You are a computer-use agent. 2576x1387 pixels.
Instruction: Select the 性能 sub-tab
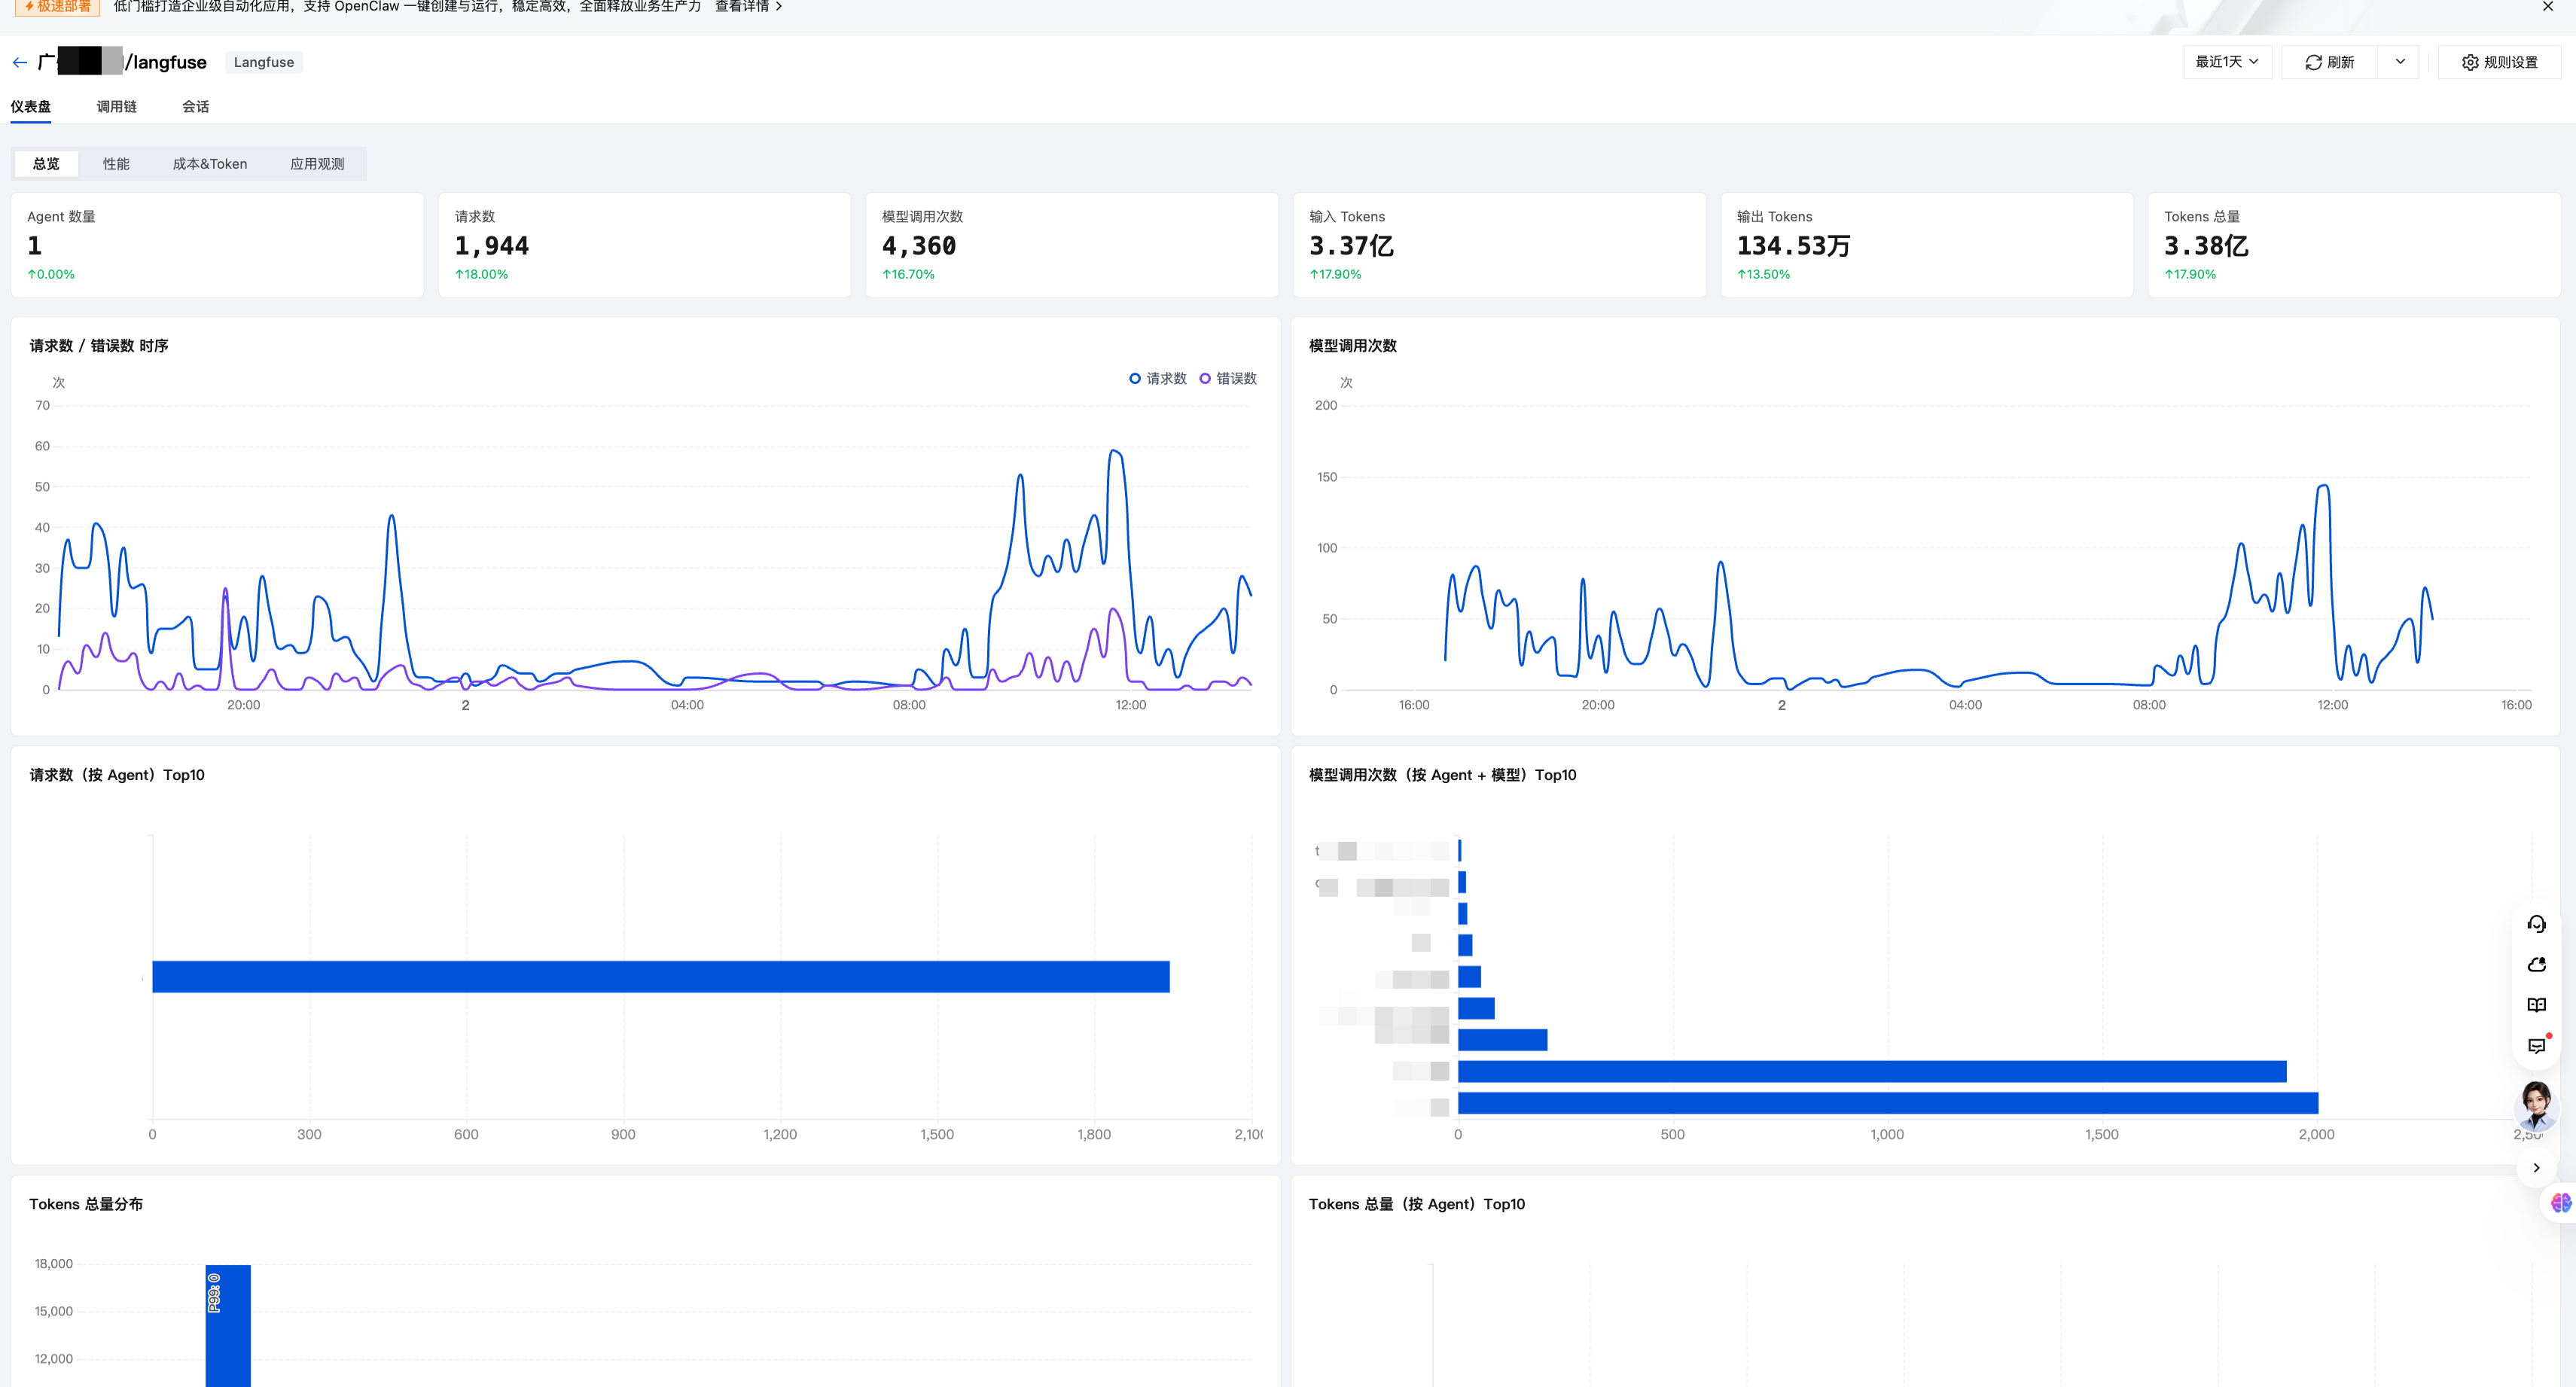tap(116, 164)
